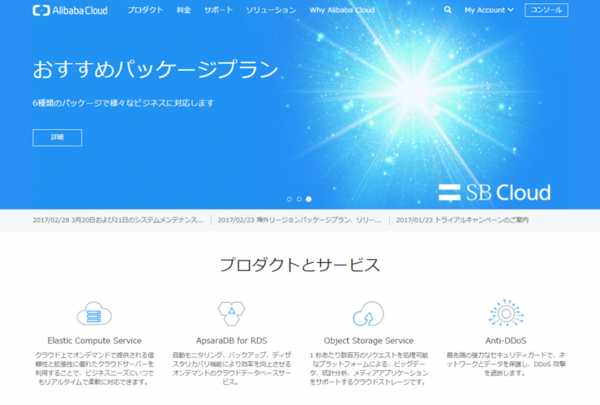The width and height of the screenshot is (600, 405).
Task: Click the 6種類のパッケージ banner subtitle
Action: tap(123, 103)
